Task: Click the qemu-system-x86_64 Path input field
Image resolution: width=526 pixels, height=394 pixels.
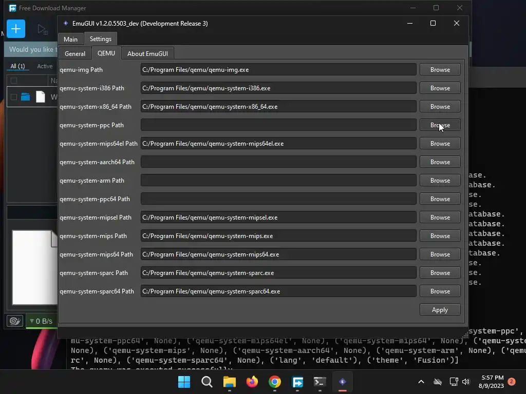Action: (278, 107)
